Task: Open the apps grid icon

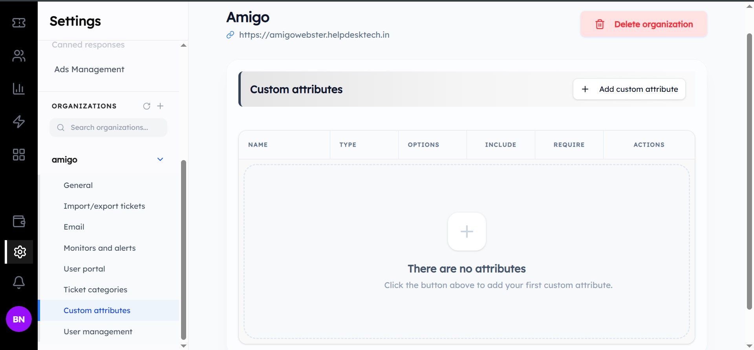Action: click(x=18, y=155)
